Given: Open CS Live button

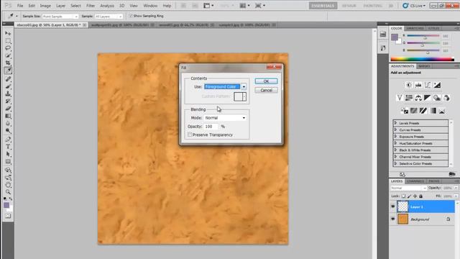Looking at the screenshot, I should coord(414,6).
